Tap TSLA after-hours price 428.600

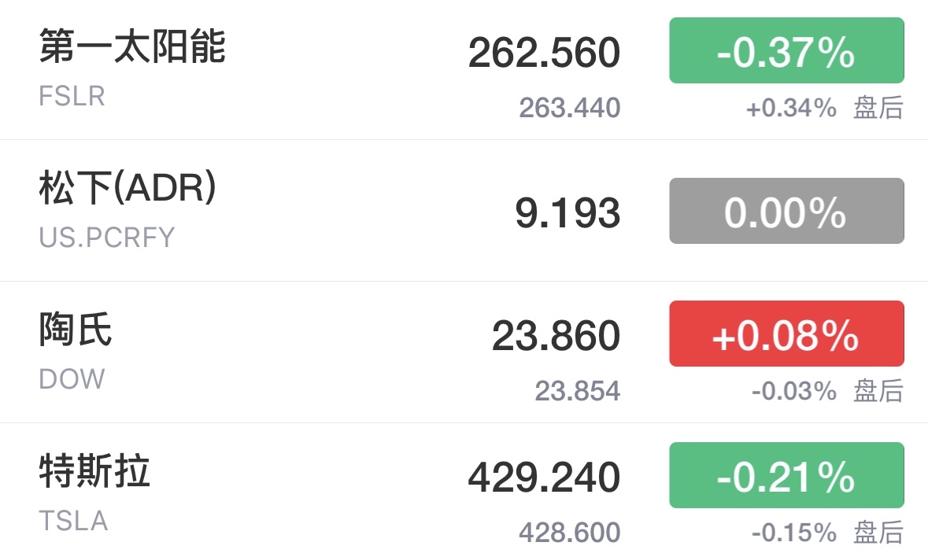(569, 532)
